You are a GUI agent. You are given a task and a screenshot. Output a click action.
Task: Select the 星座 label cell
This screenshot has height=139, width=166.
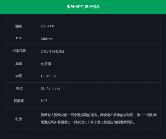point(19,64)
